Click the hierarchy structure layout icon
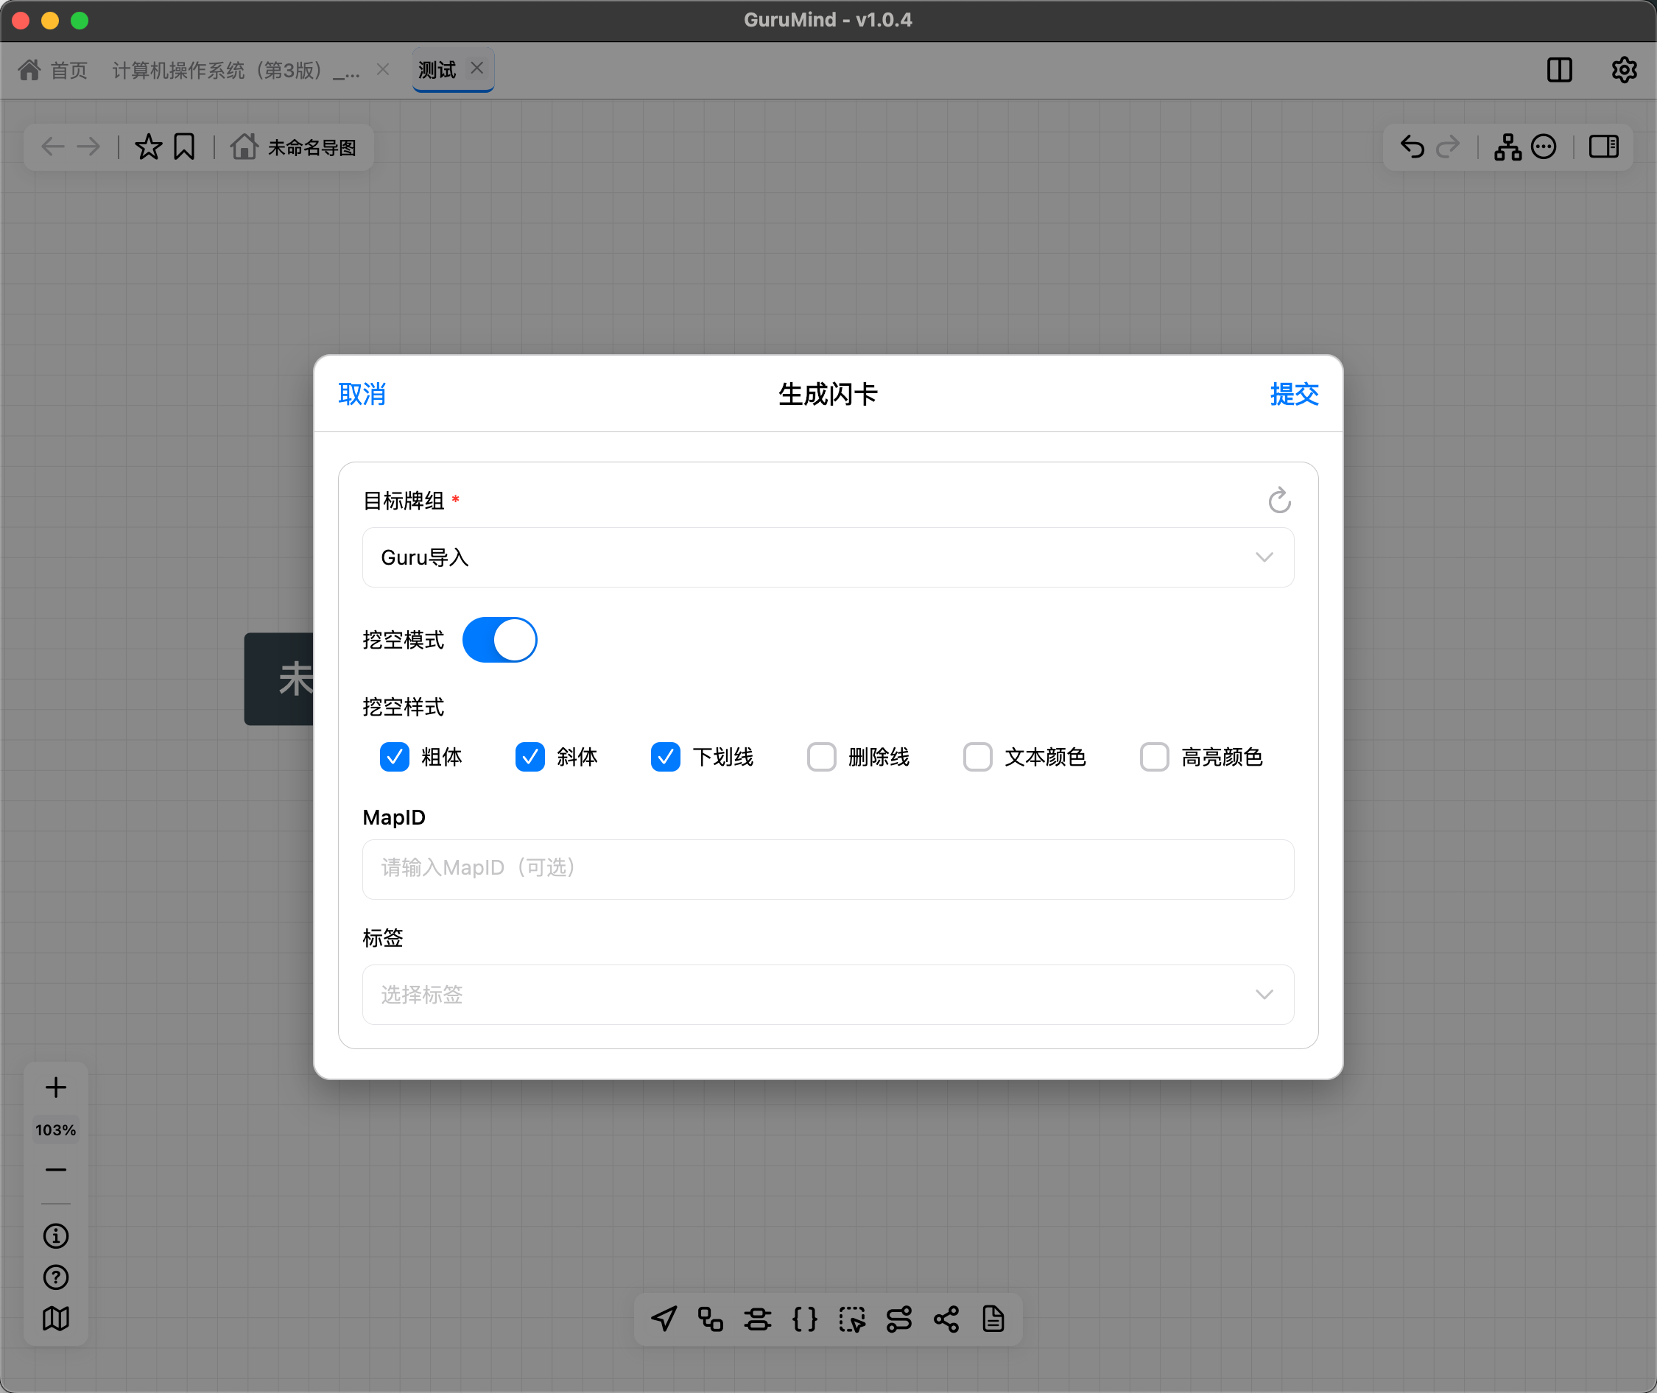Screen dimensions: 1657x1393 click(x=1507, y=147)
